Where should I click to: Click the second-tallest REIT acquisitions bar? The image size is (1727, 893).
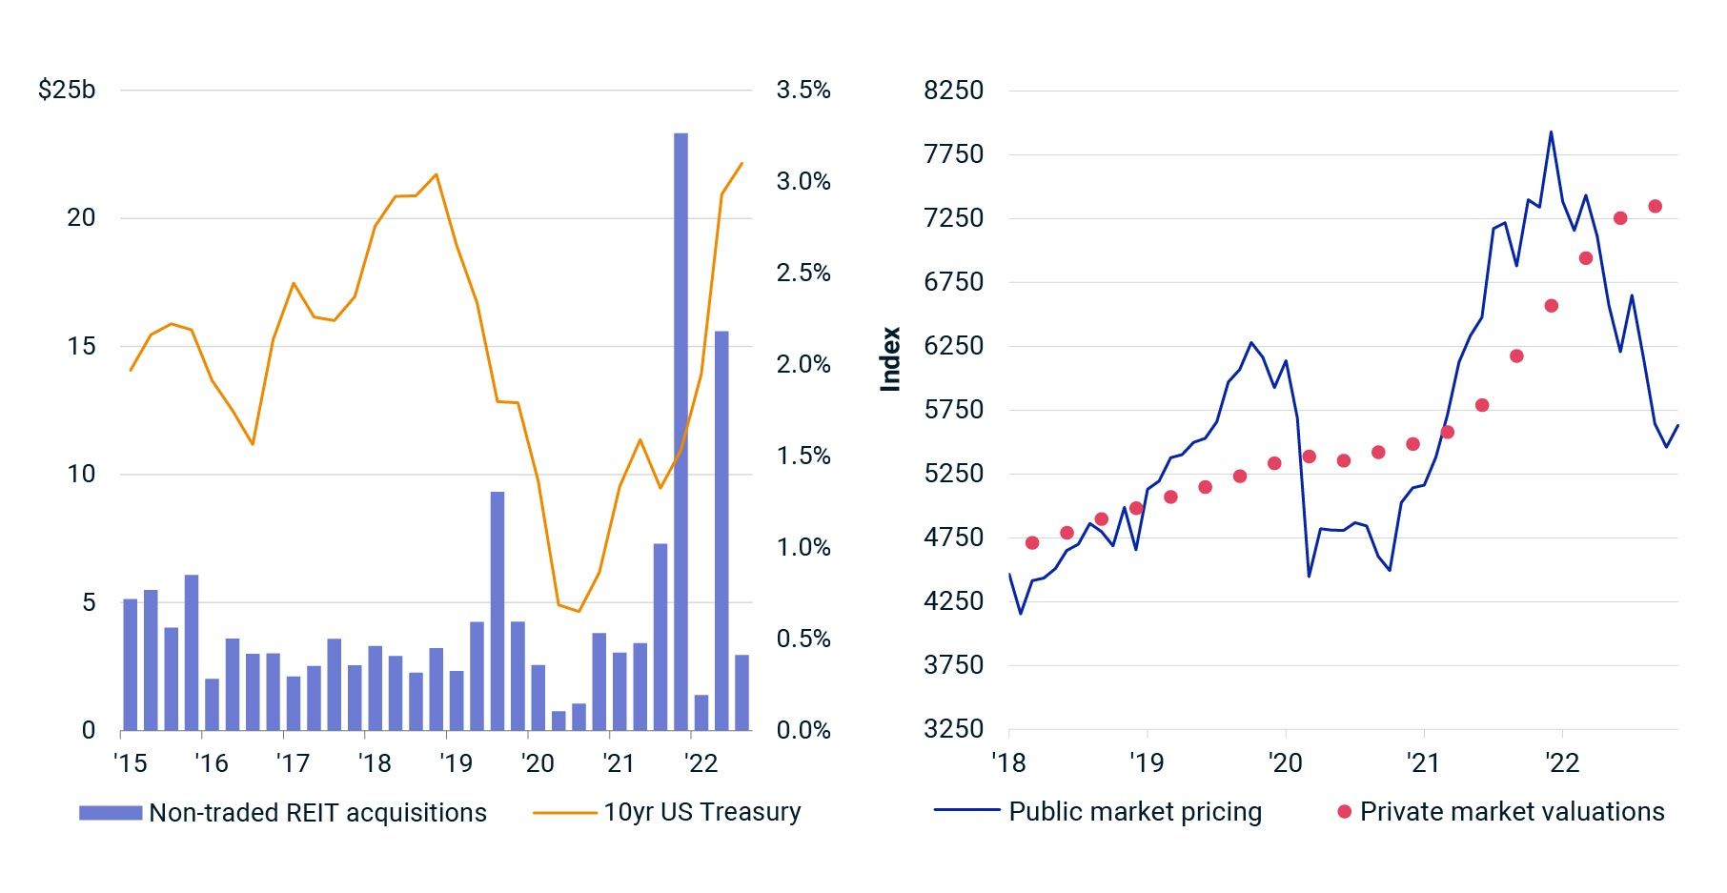721,529
